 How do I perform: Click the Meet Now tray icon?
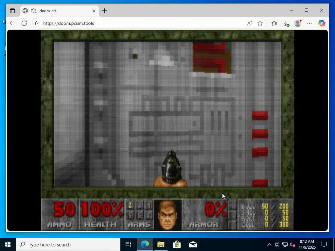click(x=277, y=244)
